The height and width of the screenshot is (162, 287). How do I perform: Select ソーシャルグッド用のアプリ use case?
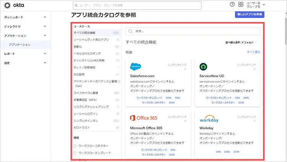coord(91,40)
